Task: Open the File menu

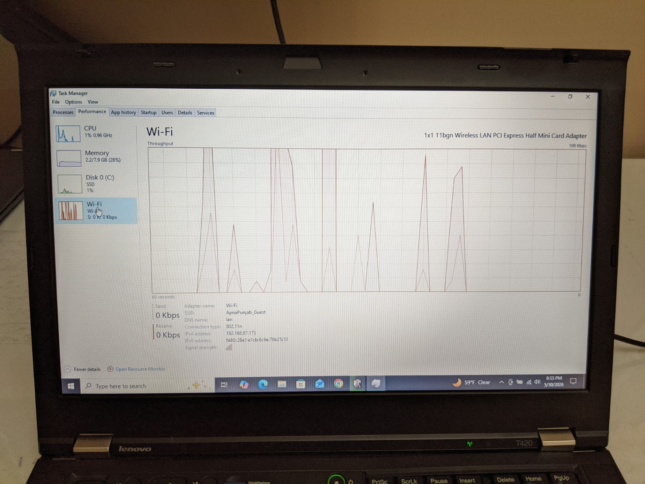Action: (x=56, y=102)
